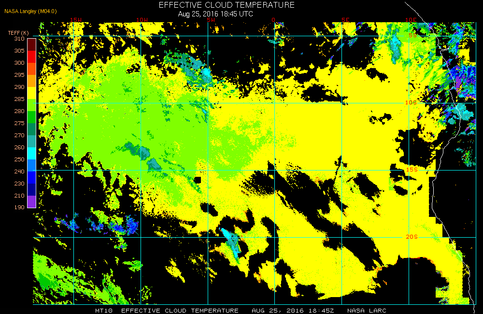This screenshot has width=483, height=314.
Task: Click the "EFFECTIVE CLOUD TEMPERATURE" title at top
Action: tap(227, 5)
